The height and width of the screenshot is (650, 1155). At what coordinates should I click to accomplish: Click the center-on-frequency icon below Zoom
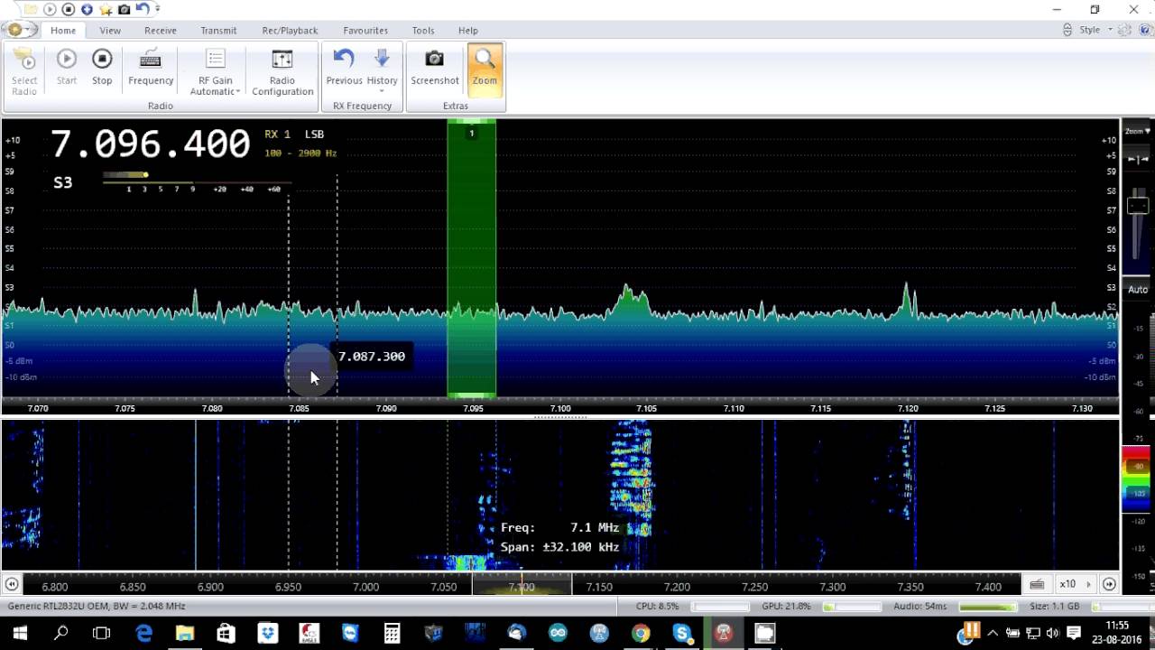click(1138, 160)
